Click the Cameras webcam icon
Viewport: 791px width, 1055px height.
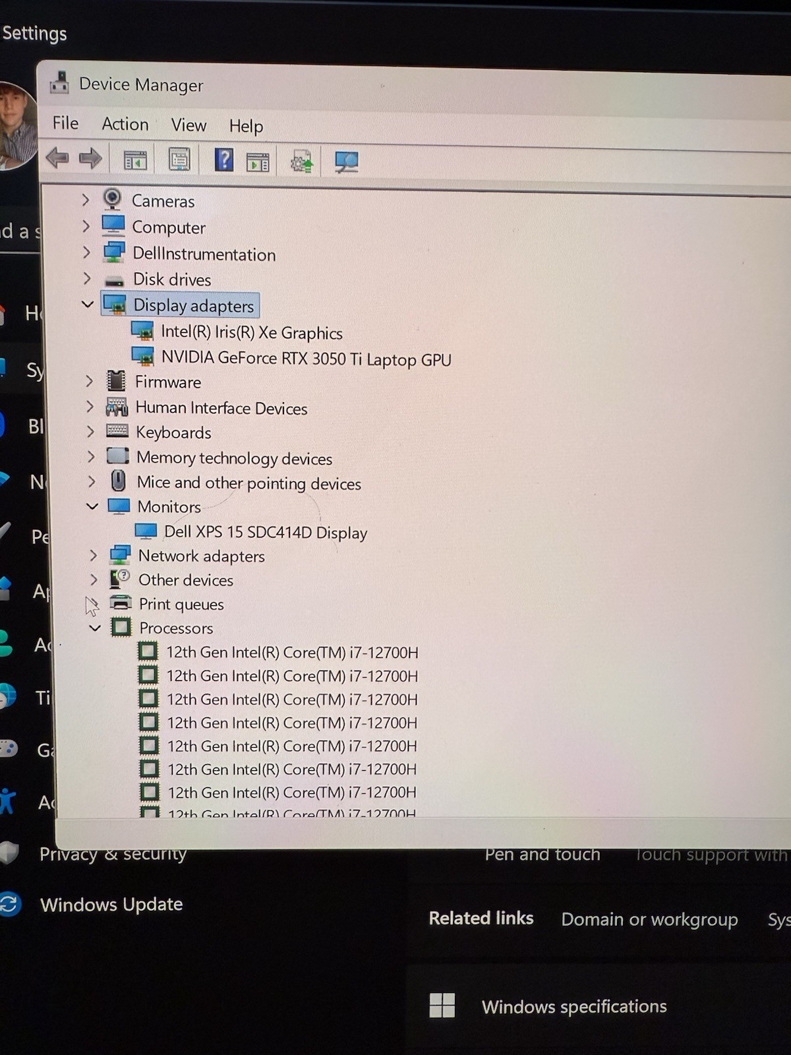click(113, 199)
